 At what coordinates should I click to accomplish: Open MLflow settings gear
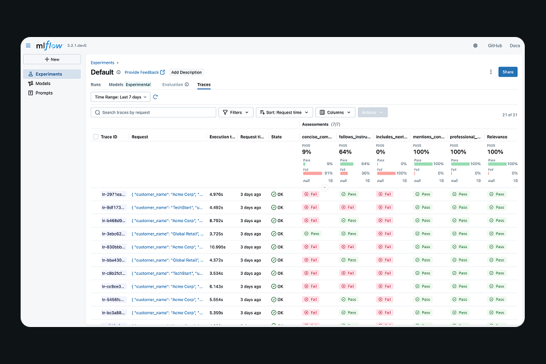pyautogui.click(x=475, y=45)
